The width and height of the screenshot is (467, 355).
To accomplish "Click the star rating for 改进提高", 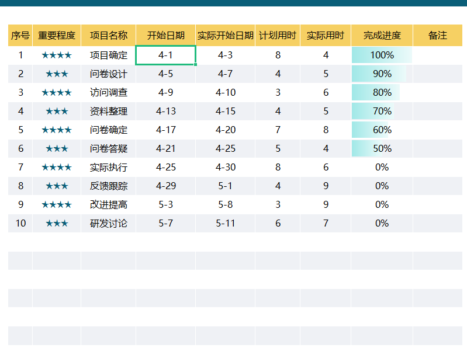I will tap(57, 204).
